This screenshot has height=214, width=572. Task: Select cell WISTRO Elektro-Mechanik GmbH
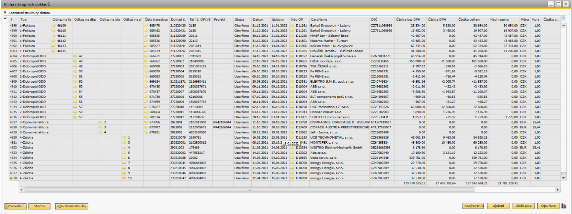[339, 148]
